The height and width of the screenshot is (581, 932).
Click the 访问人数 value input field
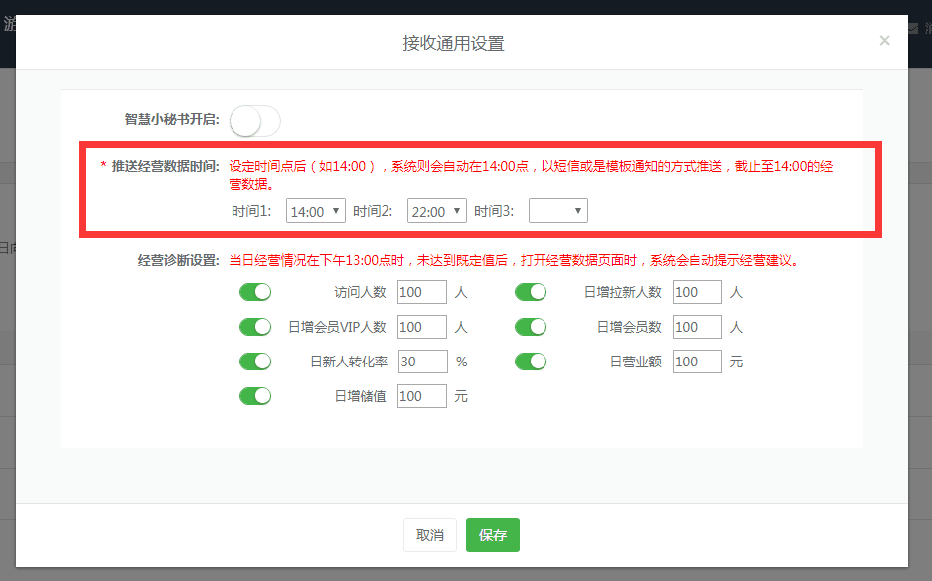coord(421,293)
